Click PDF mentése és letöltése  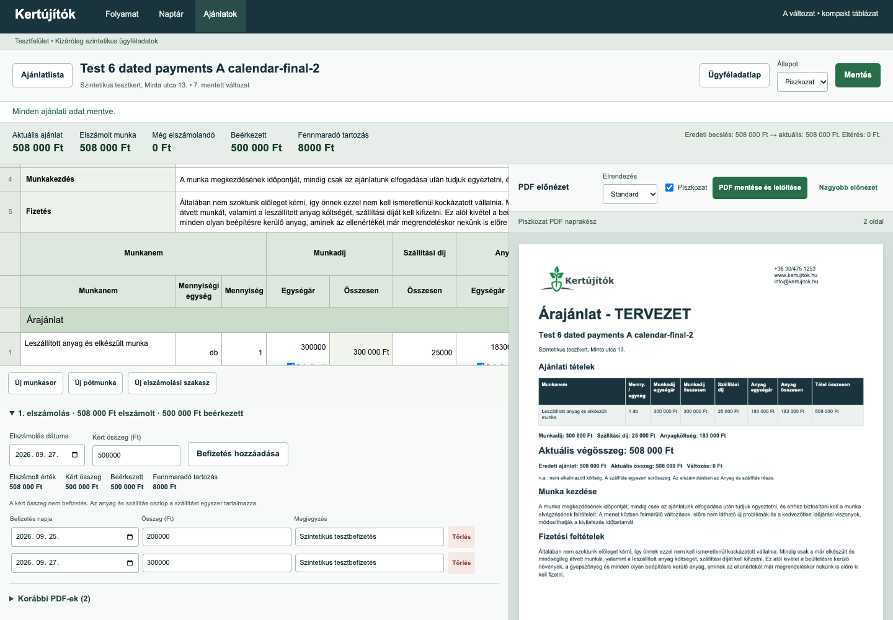(760, 187)
